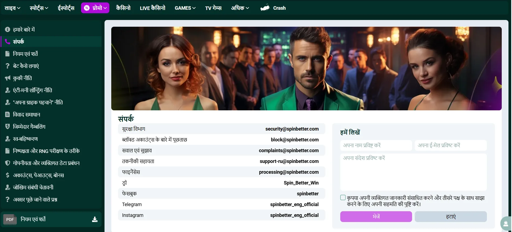Open LIVE कैसिनो

click(x=153, y=8)
